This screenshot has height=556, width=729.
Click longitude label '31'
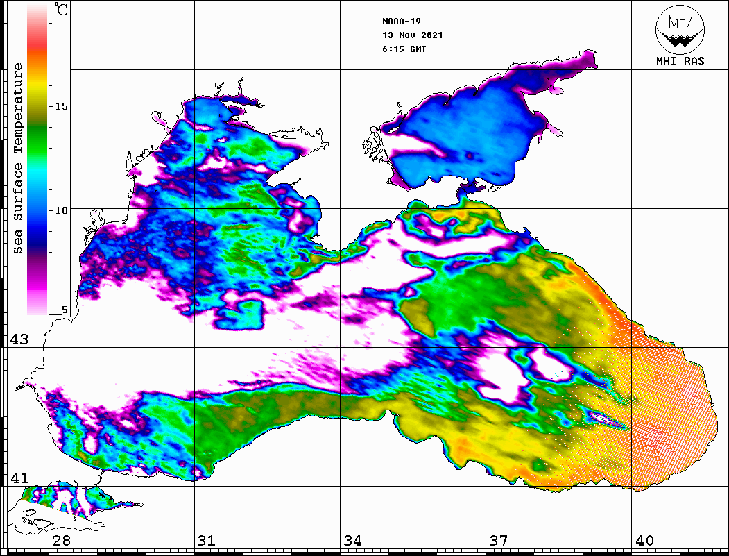click(x=207, y=541)
